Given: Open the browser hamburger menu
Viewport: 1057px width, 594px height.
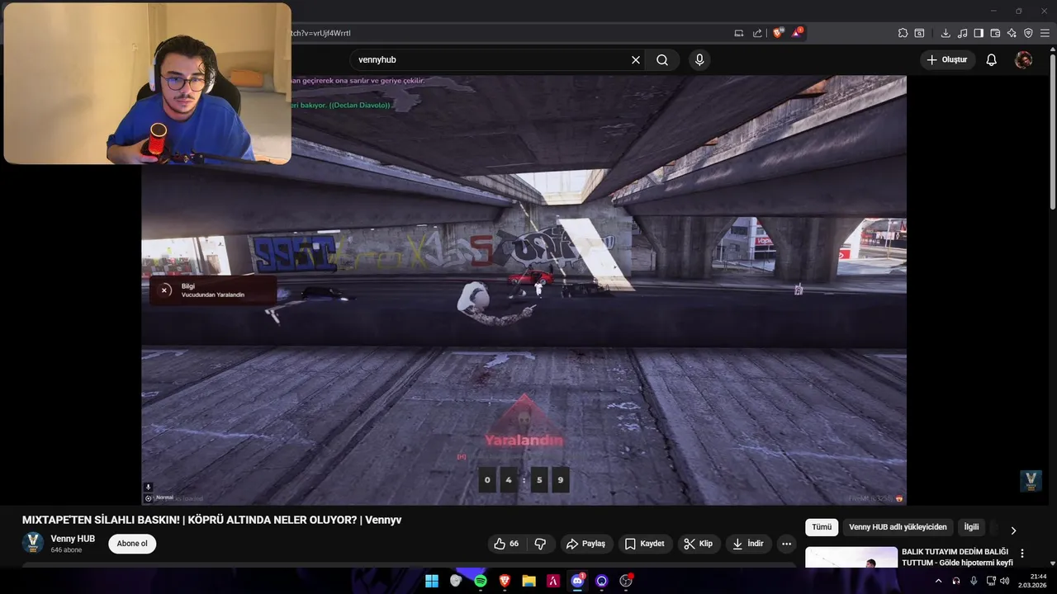Looking at the screenshot, I should click(x=1045, y=33).
